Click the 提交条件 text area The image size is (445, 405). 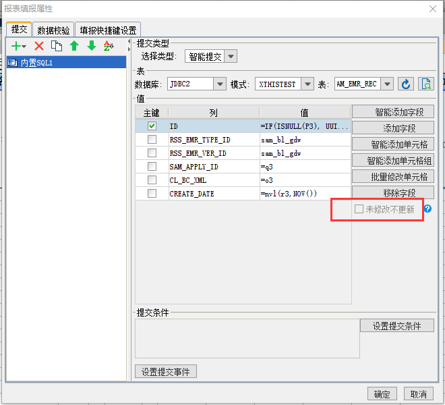pos(247,338)
